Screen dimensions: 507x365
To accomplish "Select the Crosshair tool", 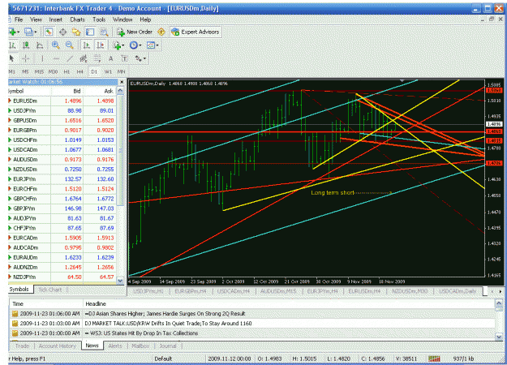I will (x=25, y=58).
